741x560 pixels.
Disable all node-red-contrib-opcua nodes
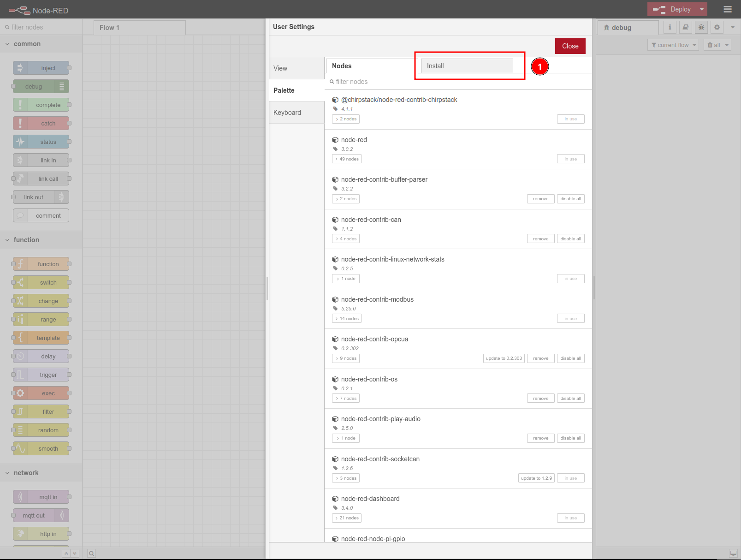570,358
